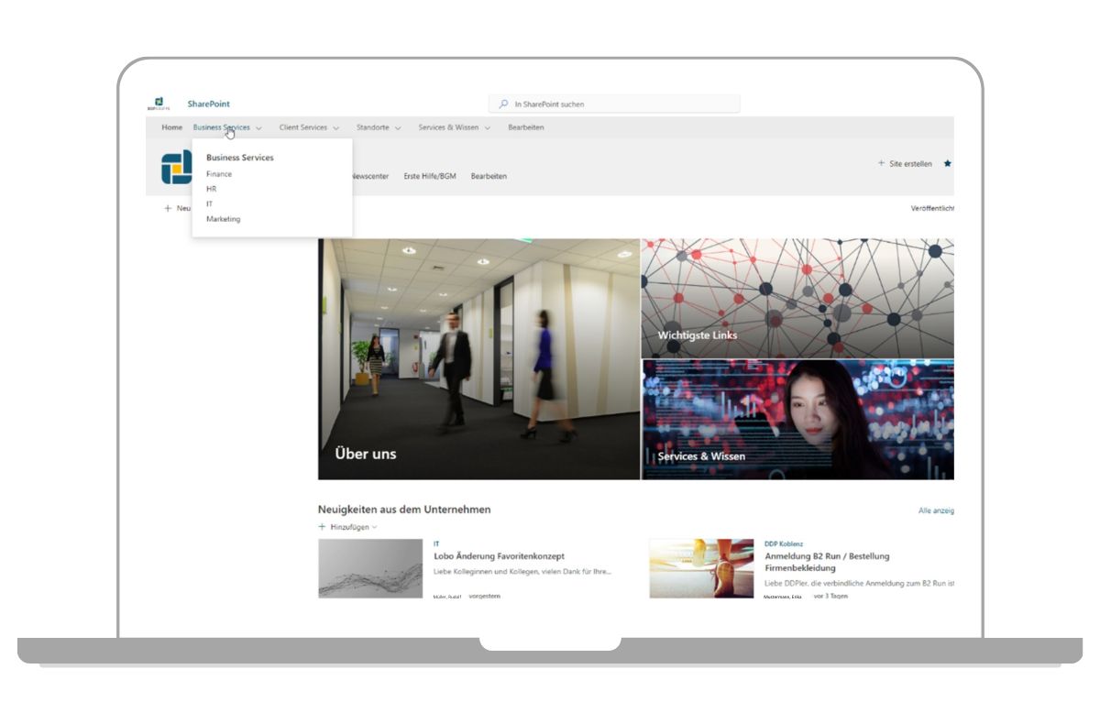This screenshot has width=1100, height=724.
Task: Click the search magnifier icon
Action: 503,104
